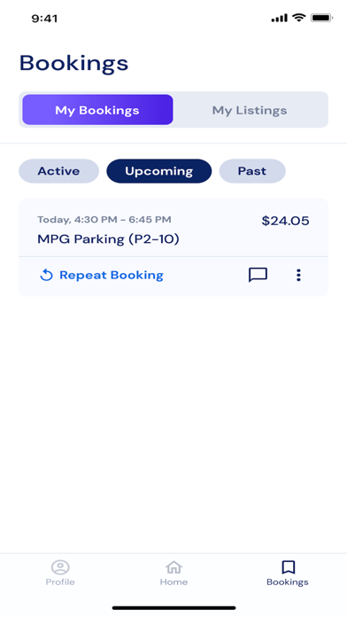Tap the Wi-Fi status icon
Image resolution: width=347 pixels, height=617 pixels.
[x=299, y=18]
